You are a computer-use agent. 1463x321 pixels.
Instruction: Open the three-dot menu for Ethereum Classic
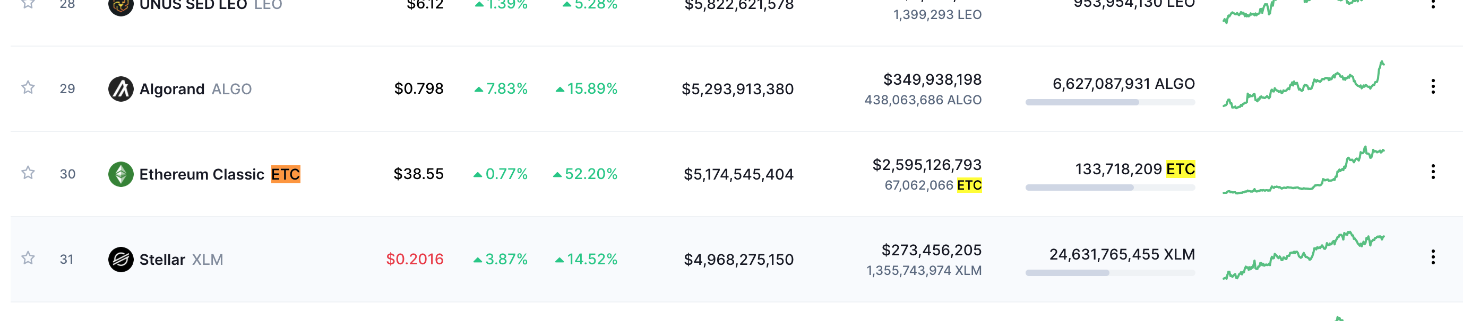point(1433,172)
